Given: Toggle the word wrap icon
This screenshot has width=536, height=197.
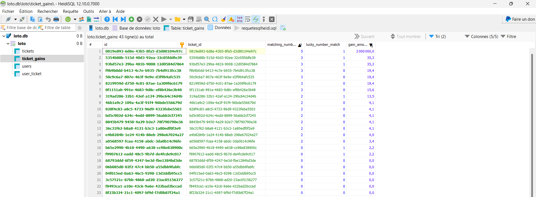Looking at the screenshot, I should pyautogui.click(x=247, y=19).
